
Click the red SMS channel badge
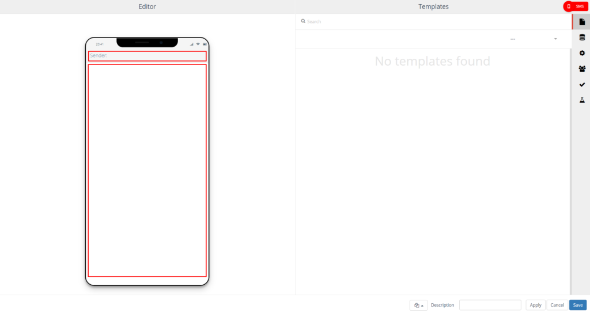coord(576,6)
